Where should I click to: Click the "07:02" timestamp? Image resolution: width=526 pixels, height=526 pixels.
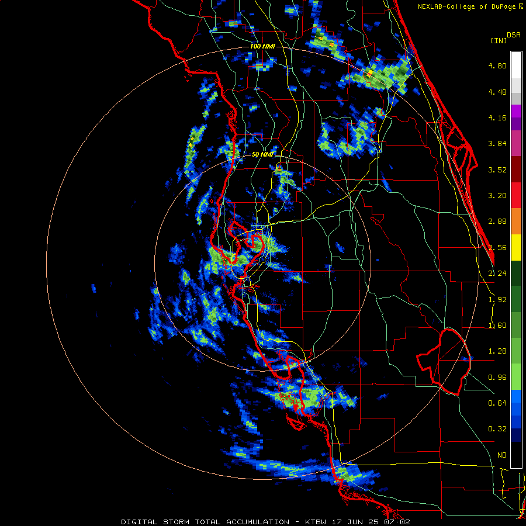pyautogui.click(x=397, y=522)
